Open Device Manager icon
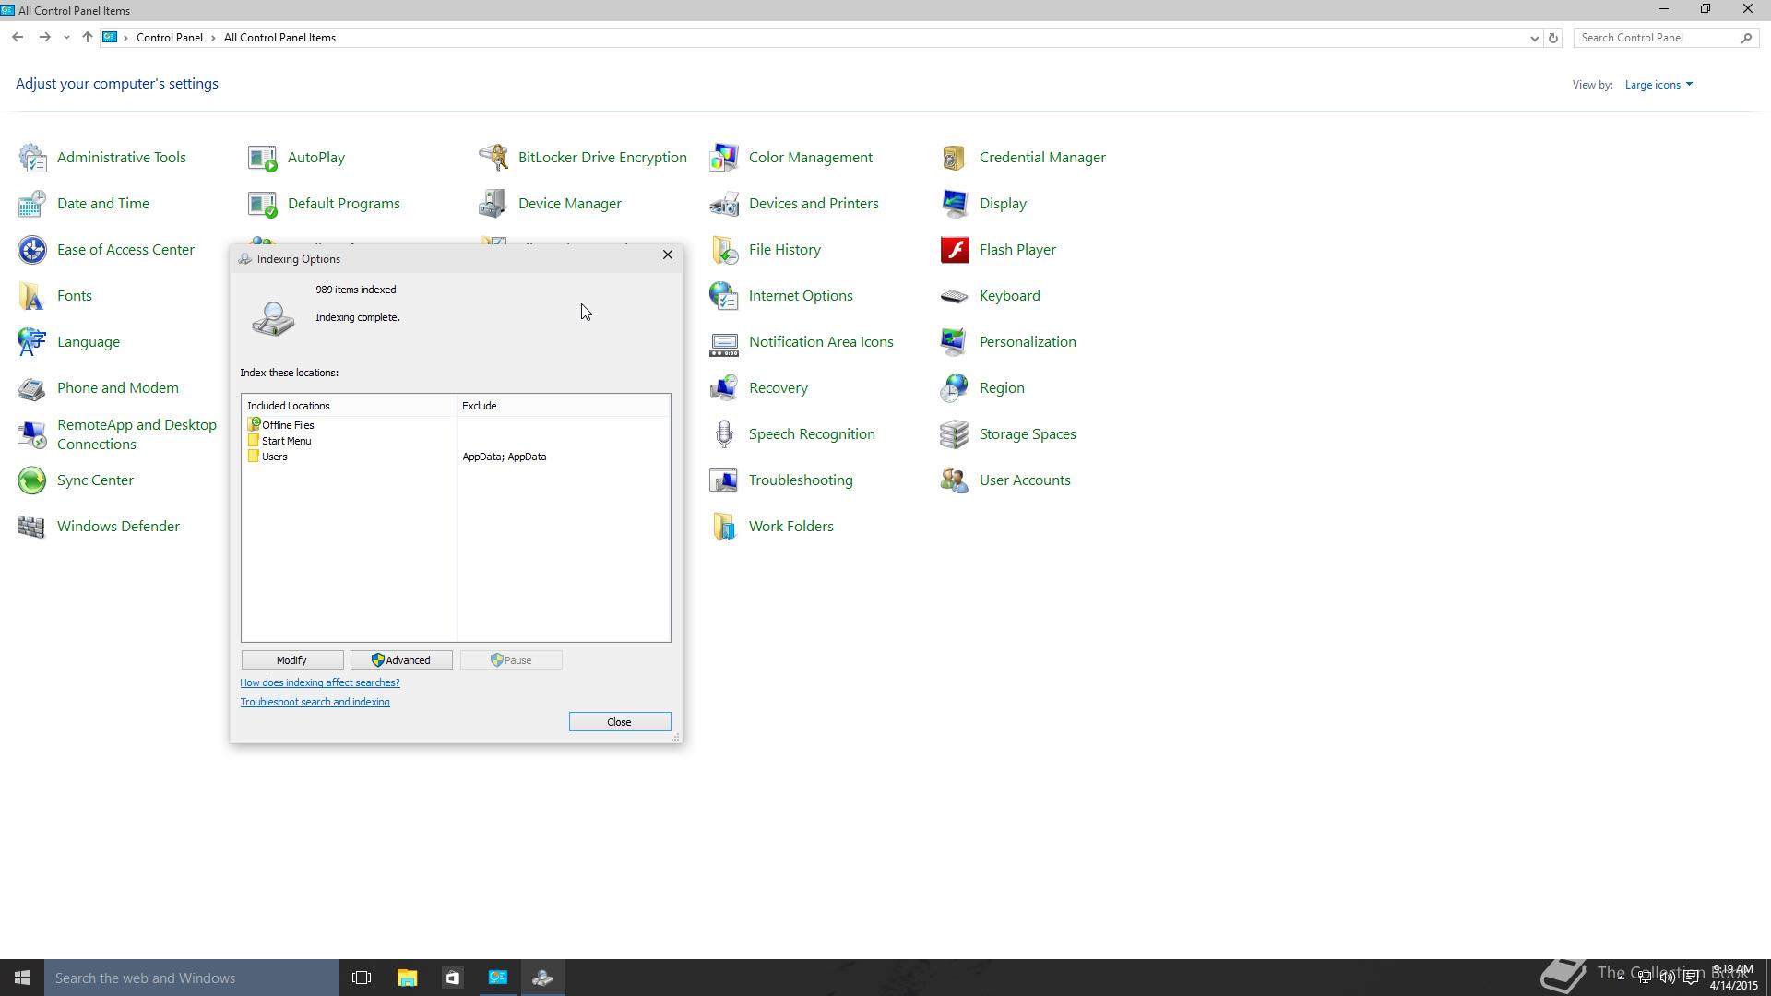 493,204
